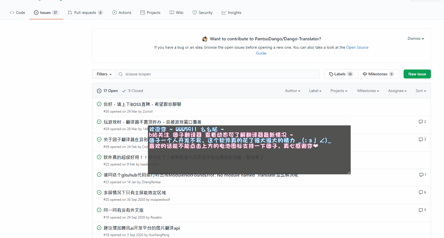Click open-status icon of issue #30
The width and height of the screenshot is (444, 238).
pos(99,104)
